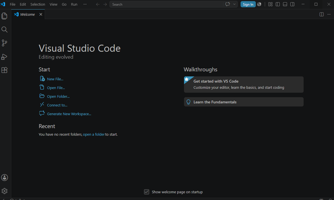334x200 pixels.
Task: Click the Copilot status icon beside Sign In
Action: 259,4
